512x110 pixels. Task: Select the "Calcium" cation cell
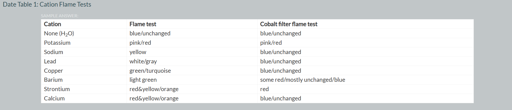pyautogui.click(x=54, y=98)
